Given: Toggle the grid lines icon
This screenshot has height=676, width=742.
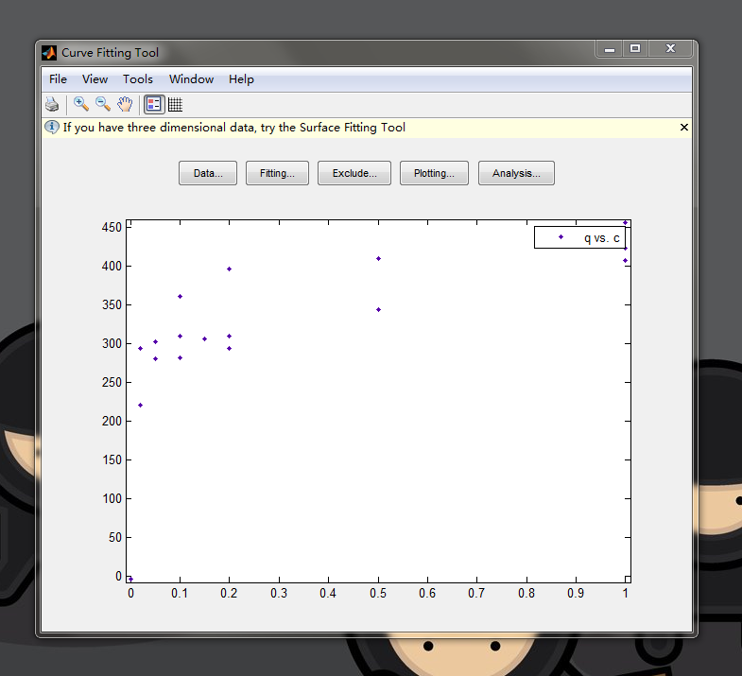Looking at the screenshot, I should point(175,104).
